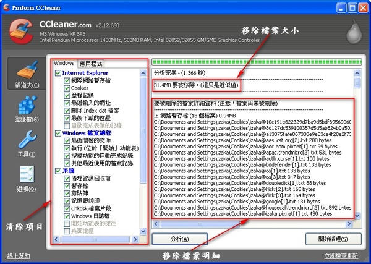Select the '31.4MB 要被移除' result line
This screenshot has height=264, width=371.
[196, 85]
